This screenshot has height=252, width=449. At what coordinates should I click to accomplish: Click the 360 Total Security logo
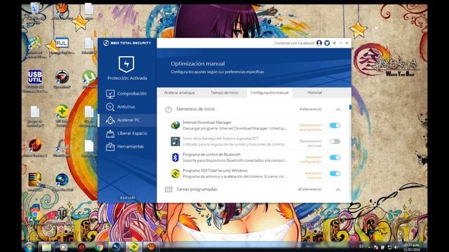pyautogui.click(x=127, y=43)
